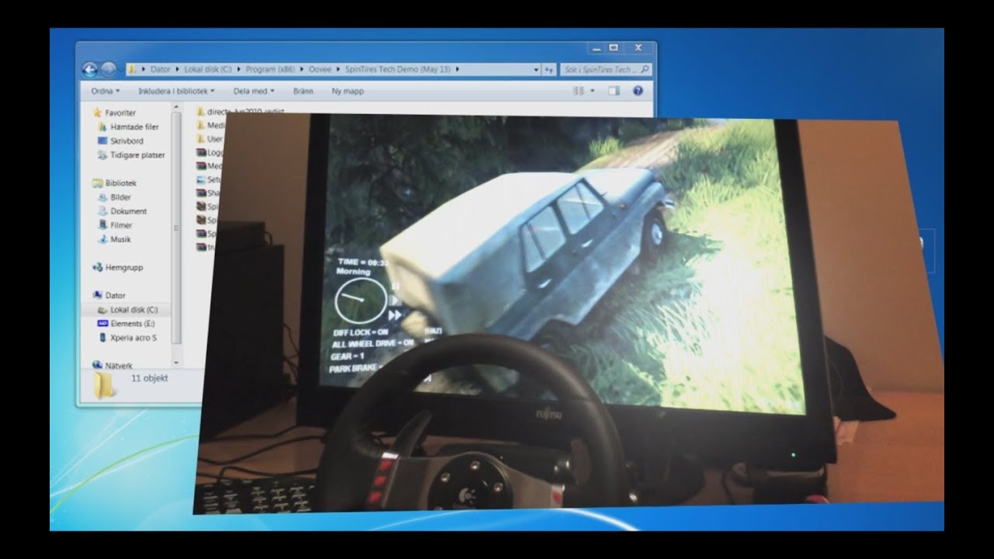Click the Explorer forward arrow button
This screenshot has height=559, width=994.
[x=109, y=69]
